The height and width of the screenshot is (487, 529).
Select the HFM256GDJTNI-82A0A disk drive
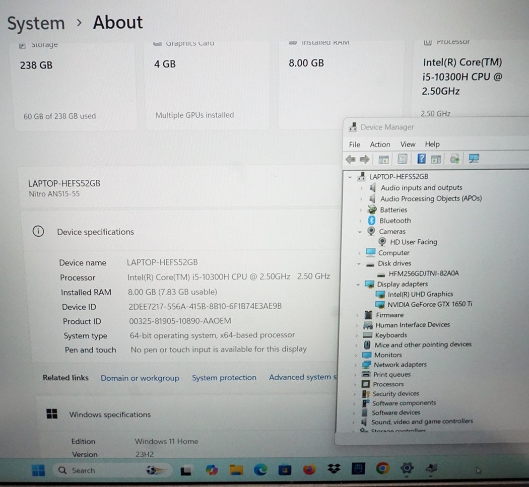coord(424,273)
